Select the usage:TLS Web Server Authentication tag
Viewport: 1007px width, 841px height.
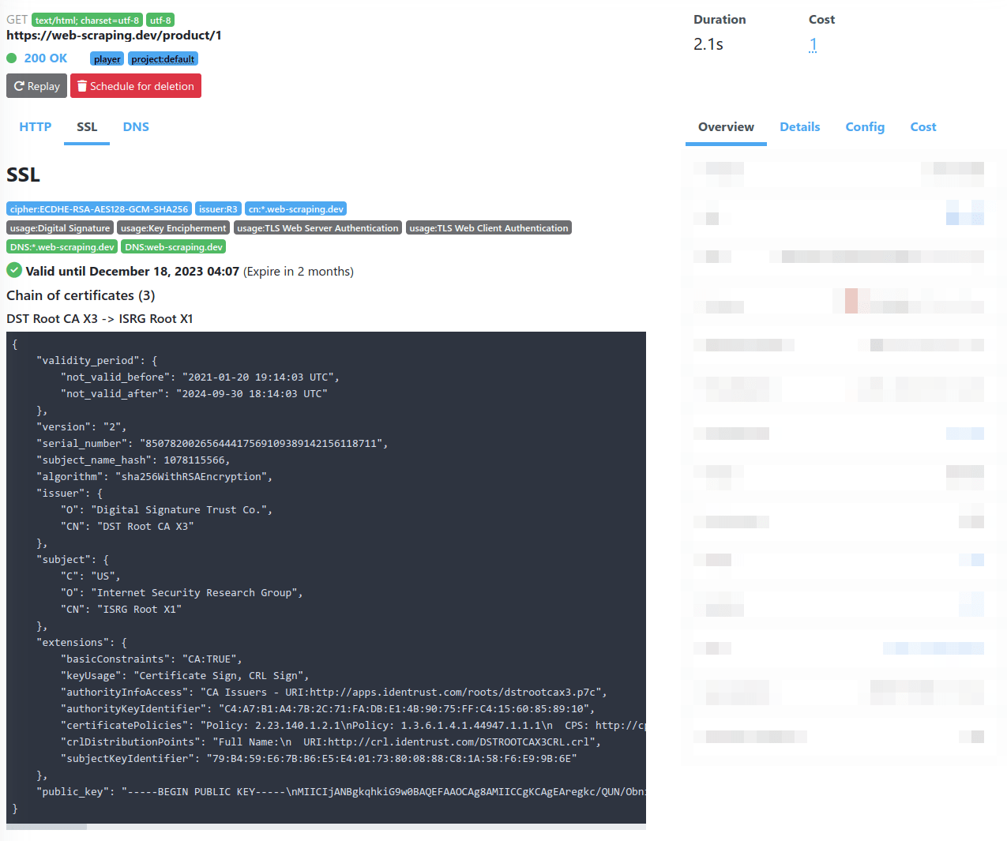coord(318,227)
